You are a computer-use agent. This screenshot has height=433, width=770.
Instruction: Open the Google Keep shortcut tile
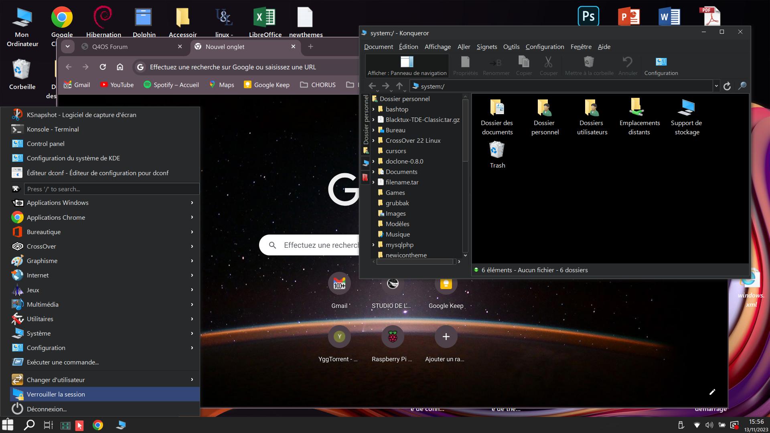point(446,292)
